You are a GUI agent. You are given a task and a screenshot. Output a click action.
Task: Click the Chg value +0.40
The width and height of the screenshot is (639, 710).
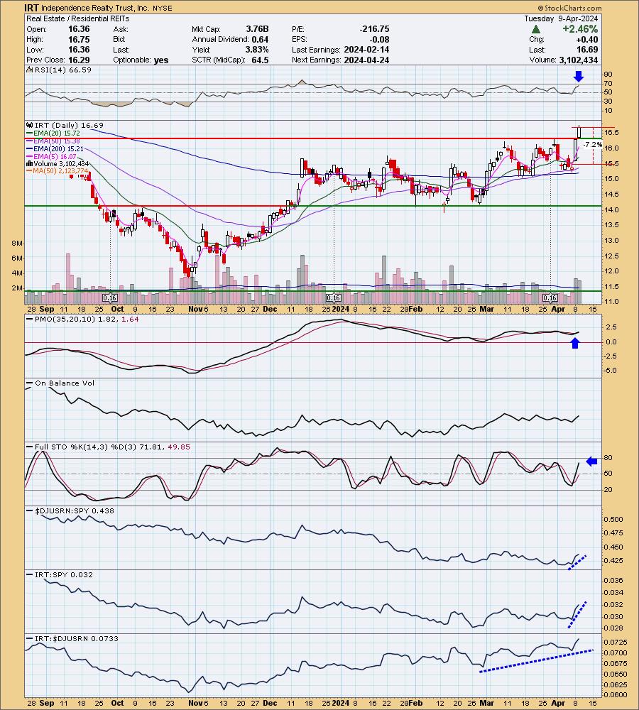[587, 39]
